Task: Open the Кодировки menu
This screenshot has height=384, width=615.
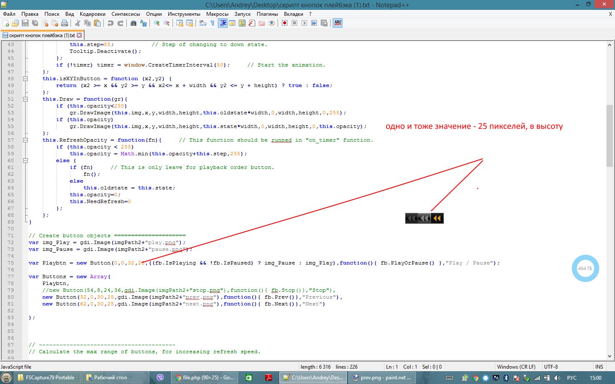Action: pyautogui.click(x=92, y=14)
